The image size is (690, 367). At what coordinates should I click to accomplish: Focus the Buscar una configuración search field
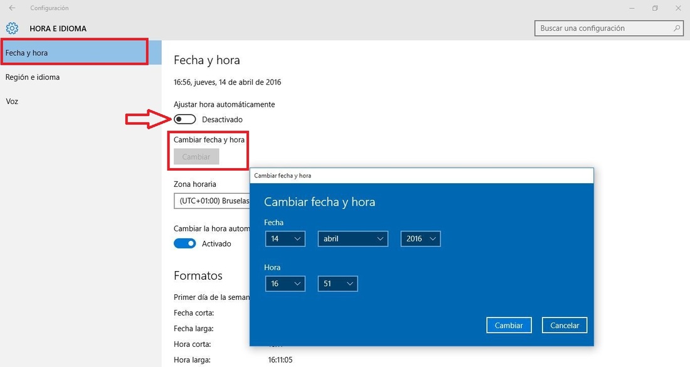pyautogui.click(x=609, y=28)
